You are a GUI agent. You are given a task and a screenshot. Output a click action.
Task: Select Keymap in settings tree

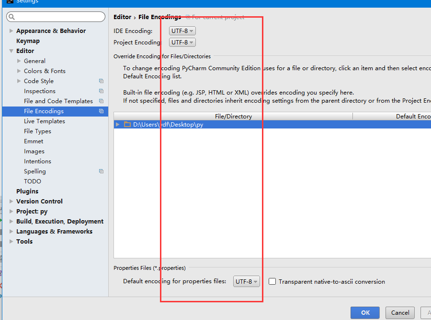(x=28, y=41)
